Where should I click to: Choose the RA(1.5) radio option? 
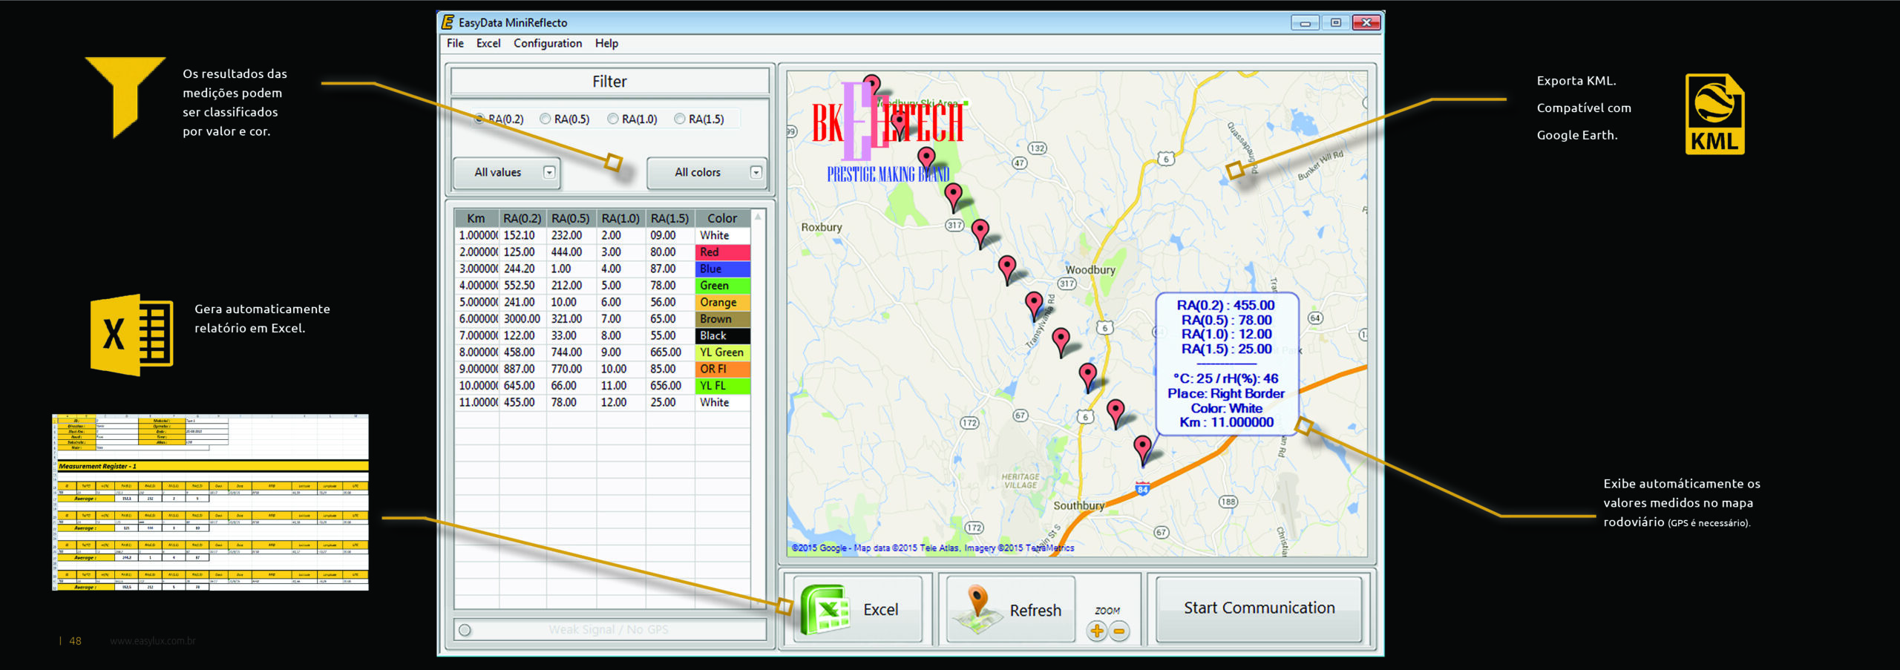point(680,119)
